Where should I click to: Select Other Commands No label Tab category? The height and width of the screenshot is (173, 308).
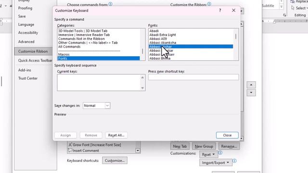(99, 43)
